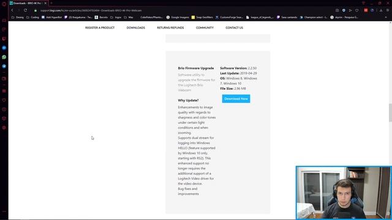Click the Why Update? heading
The image size is (392, 220).
pos(188,100)
